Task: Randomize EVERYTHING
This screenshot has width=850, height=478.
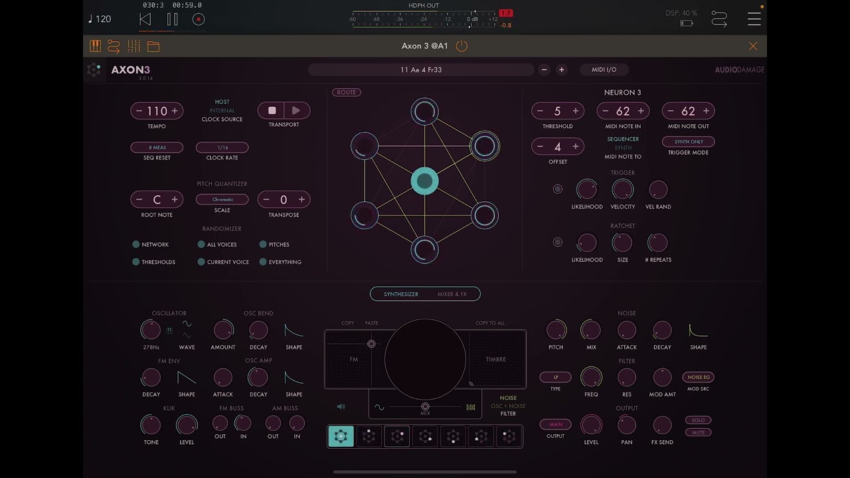Action: click(x=263, y=262)
